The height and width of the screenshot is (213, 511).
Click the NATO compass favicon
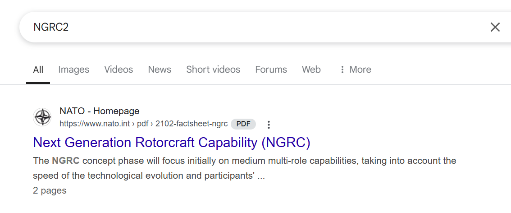pyautogui.click(x=42, y=117)
